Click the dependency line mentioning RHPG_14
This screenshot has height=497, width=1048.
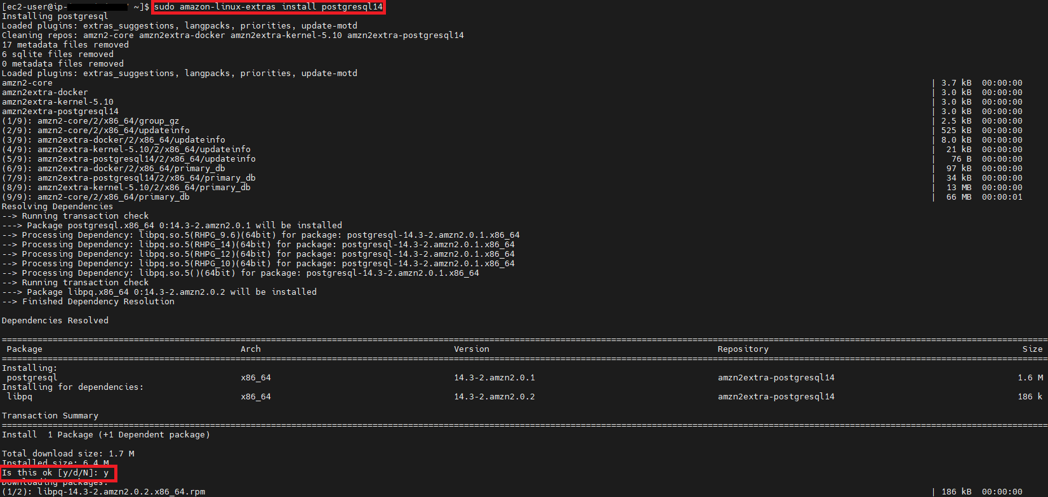click(258, 245)
